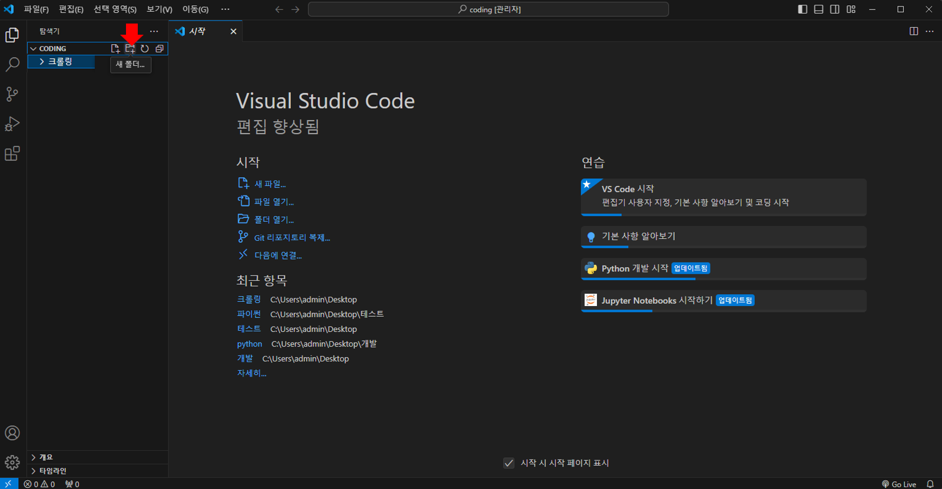Start Go Live server
This screenshot has height=489, width=942.
click(899, 484)
